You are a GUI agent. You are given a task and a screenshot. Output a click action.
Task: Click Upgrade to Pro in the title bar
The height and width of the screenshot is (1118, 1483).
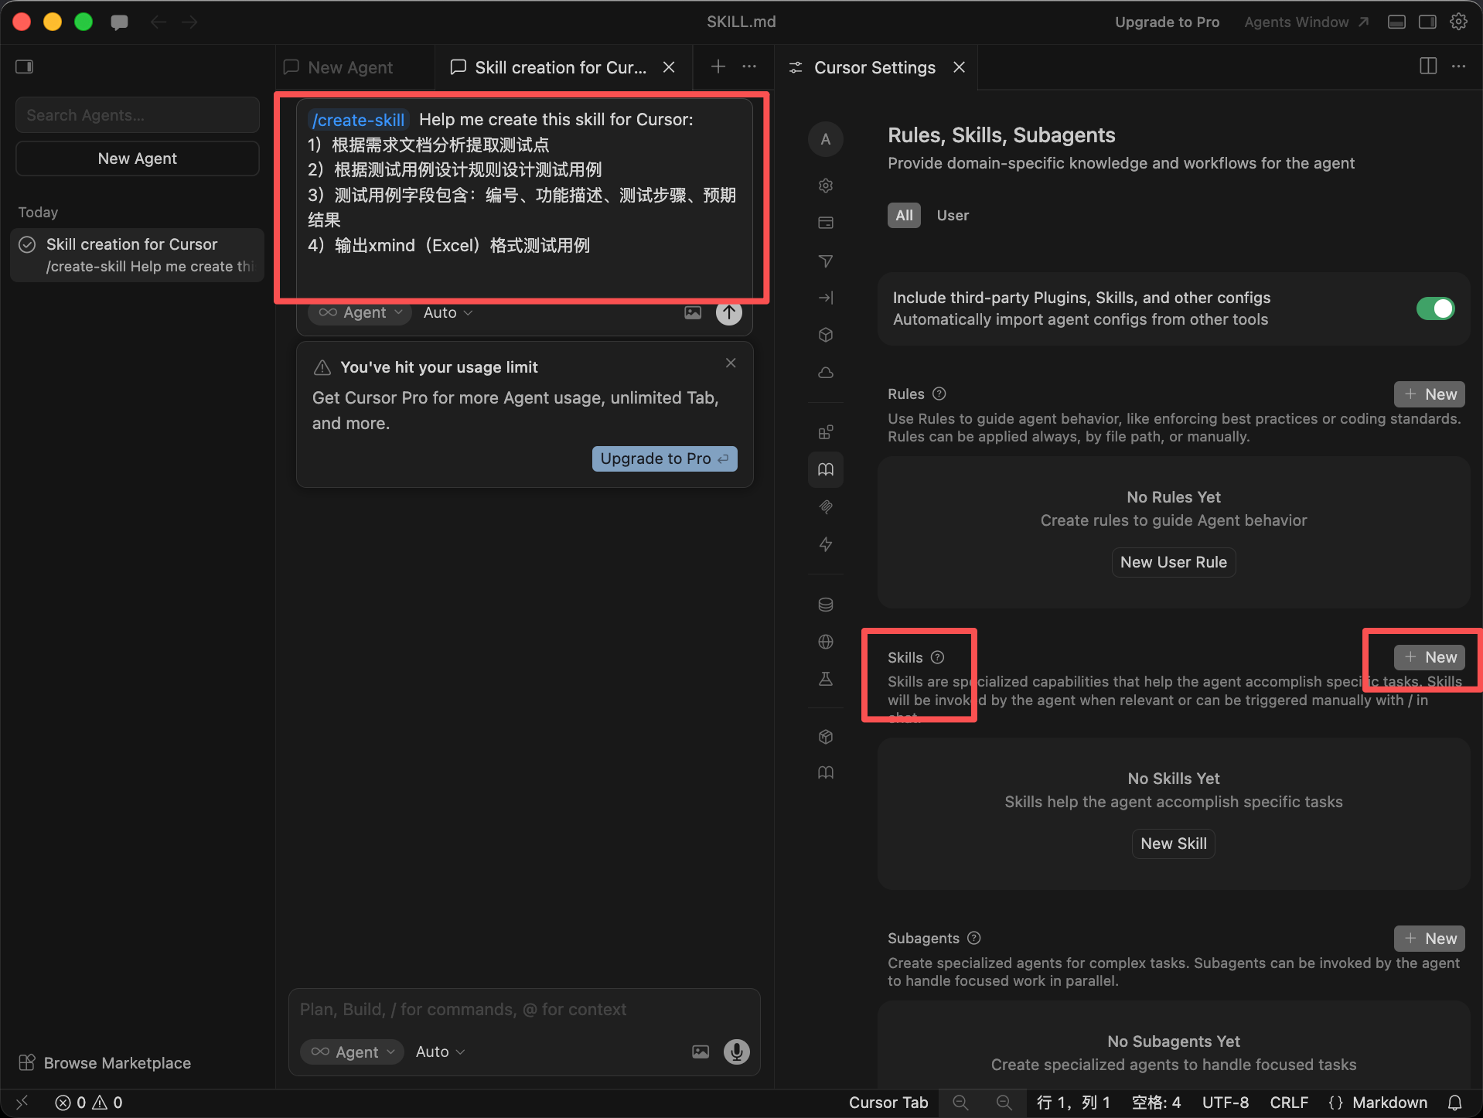[1167, 22]
